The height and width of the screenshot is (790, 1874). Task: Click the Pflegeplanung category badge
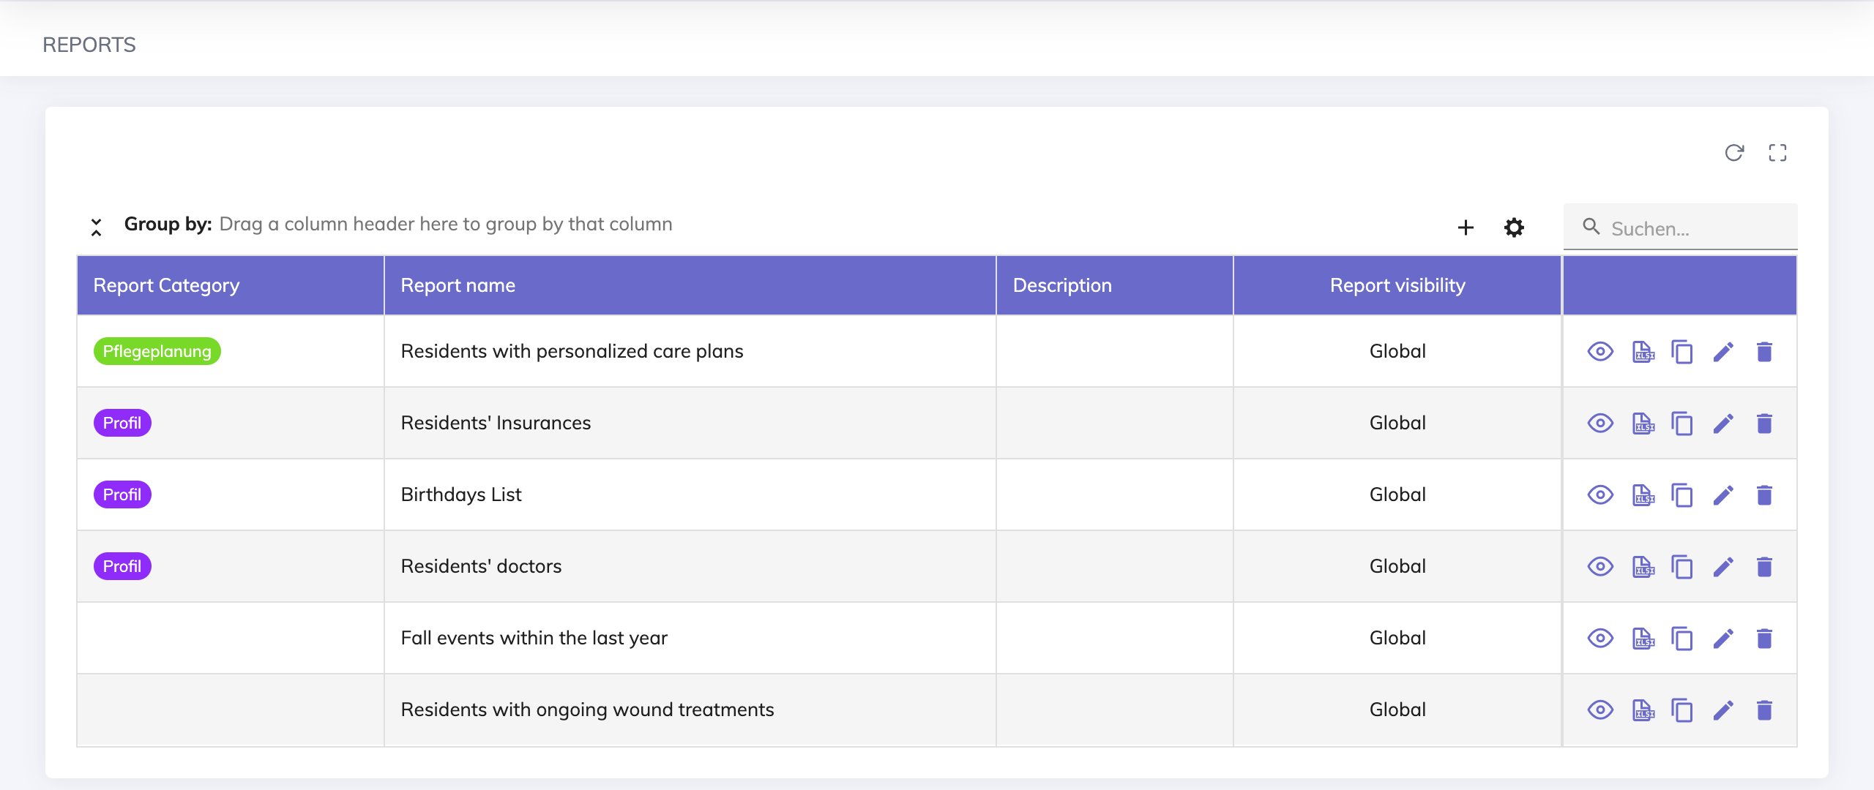(x=157, y=352)
